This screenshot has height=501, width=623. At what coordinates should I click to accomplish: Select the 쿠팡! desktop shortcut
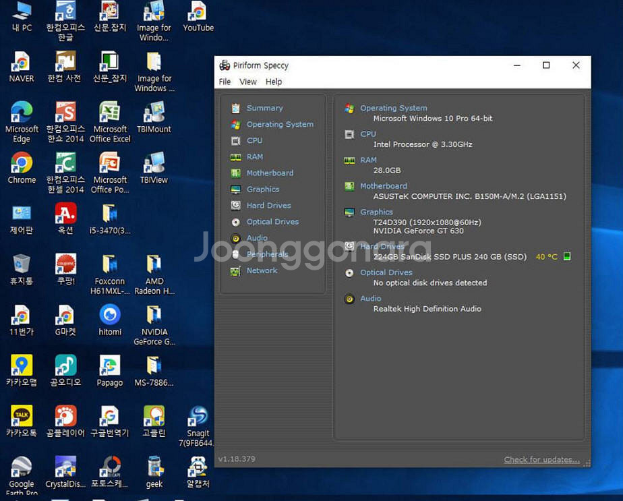65,269
